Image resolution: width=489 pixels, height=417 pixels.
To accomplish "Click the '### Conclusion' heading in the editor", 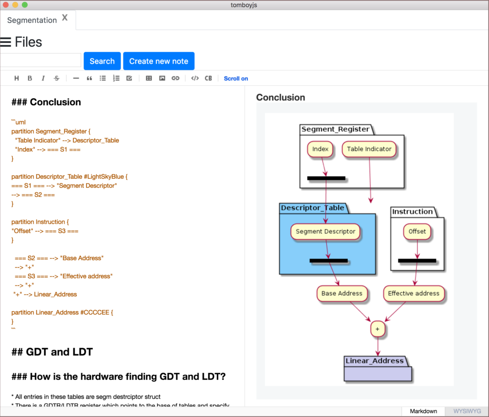I will (46, 102).
